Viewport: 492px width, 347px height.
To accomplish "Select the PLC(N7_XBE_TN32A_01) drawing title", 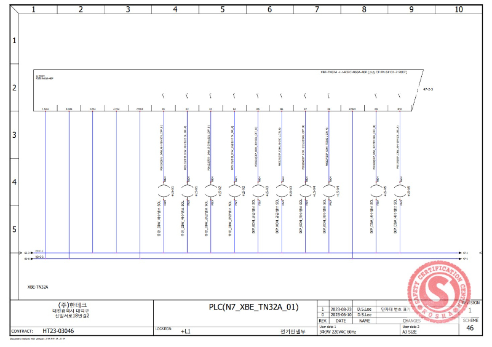I will pos(253,307).
